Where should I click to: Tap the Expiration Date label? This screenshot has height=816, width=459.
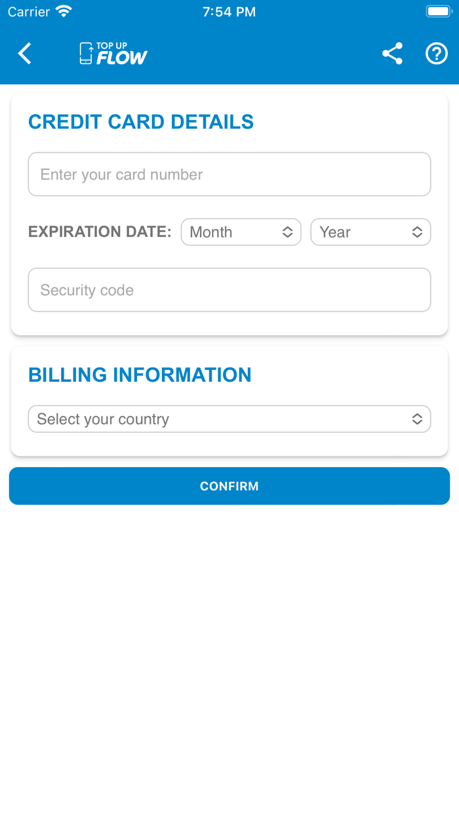100,232
